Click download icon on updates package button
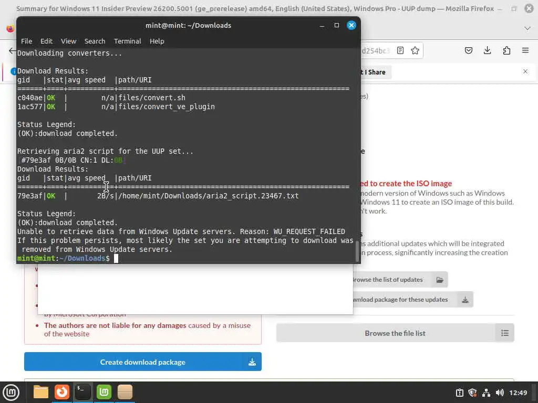This screenshot has width=538, height=403. click(x=465, y=300)
